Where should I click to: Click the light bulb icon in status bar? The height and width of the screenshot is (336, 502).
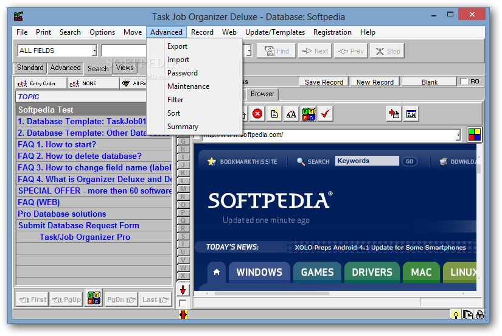(x=456, y=315)
